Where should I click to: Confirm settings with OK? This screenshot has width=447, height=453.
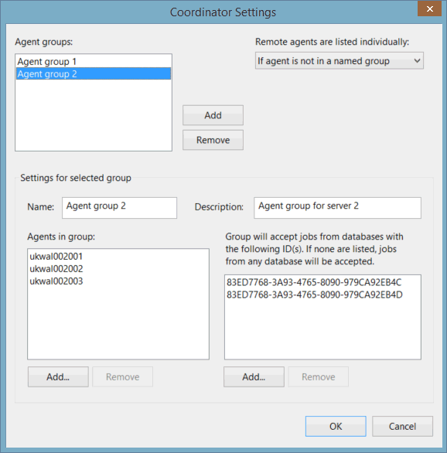336,426
